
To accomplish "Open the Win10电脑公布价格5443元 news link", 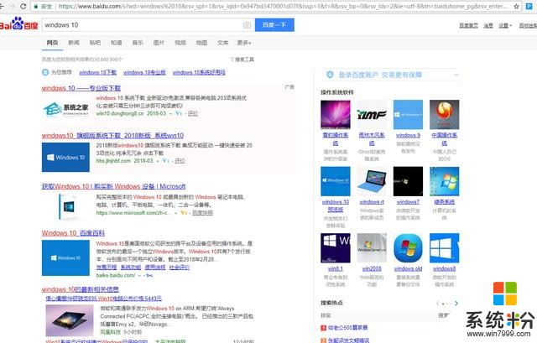I will 104,299.
